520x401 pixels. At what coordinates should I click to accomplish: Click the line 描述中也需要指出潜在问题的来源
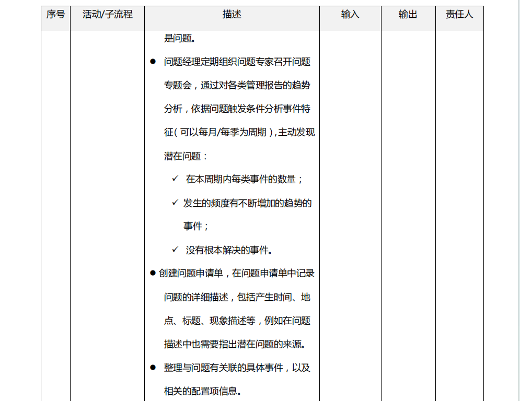coord(237,344)
